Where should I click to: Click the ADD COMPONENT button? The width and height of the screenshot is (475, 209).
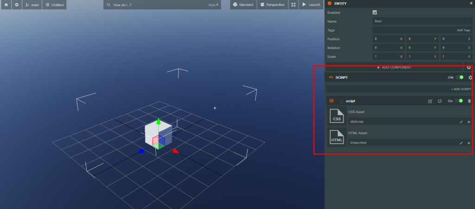coord(394,67)
